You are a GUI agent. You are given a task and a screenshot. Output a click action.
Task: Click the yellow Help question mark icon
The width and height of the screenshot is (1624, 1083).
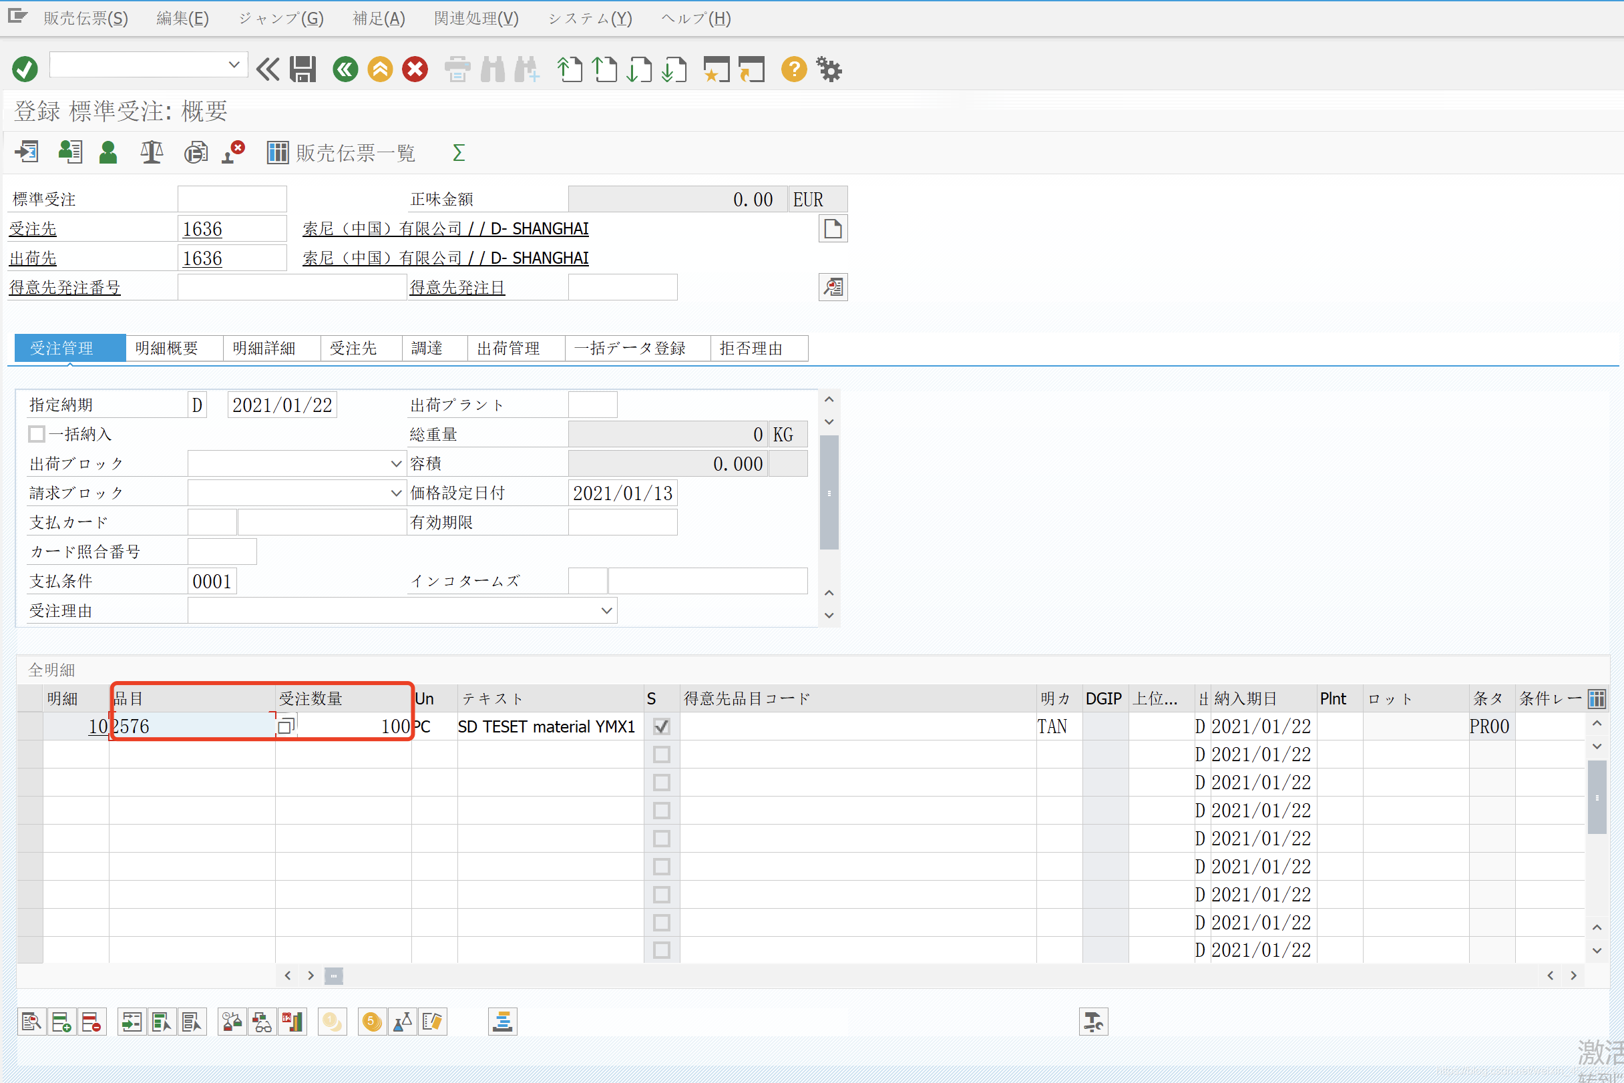click(794, 69)
